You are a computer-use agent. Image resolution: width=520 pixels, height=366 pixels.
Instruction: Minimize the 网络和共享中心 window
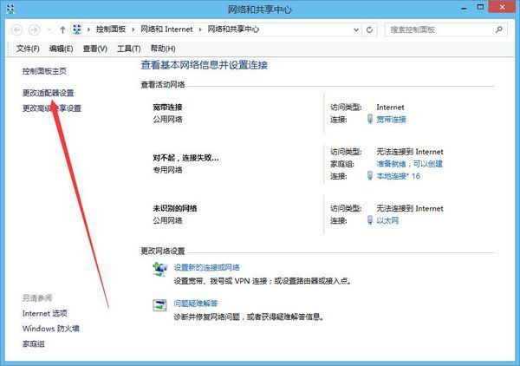tap(465, 8)
